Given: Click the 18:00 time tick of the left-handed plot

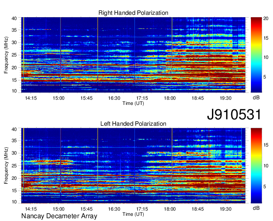Looking at the screenshot, I should click(170, 209).
